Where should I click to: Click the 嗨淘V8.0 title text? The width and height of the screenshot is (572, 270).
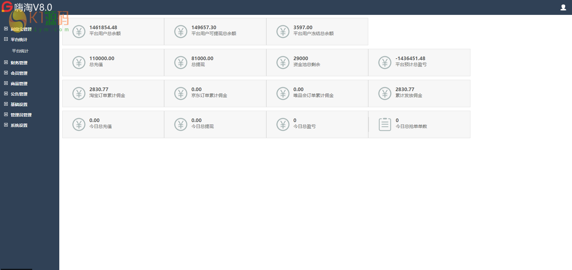pos(33,7)
